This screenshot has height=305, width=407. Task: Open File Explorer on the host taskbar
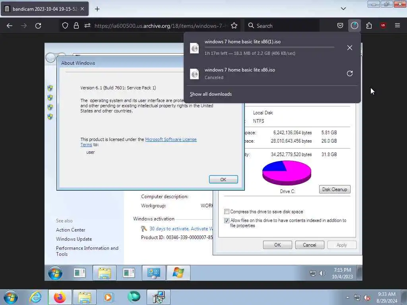point(85,297)
